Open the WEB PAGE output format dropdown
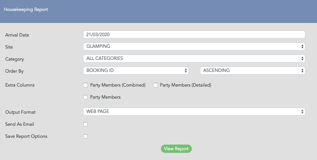Screen dimensions: 317x160 pyautogui.click(x=194, y=112)
